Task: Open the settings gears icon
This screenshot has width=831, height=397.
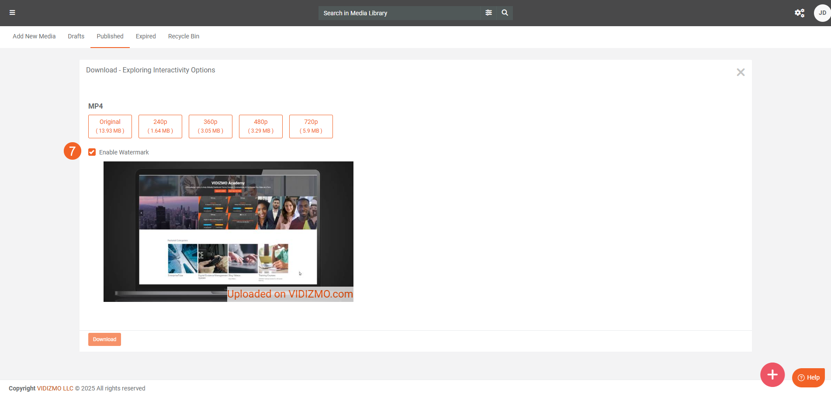Action: [x=799, y=13]
